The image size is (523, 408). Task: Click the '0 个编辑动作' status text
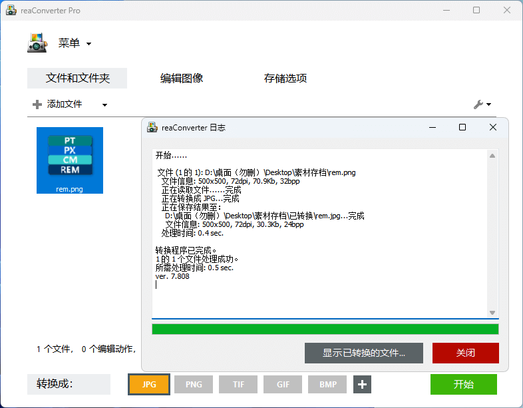click(108, 349)
